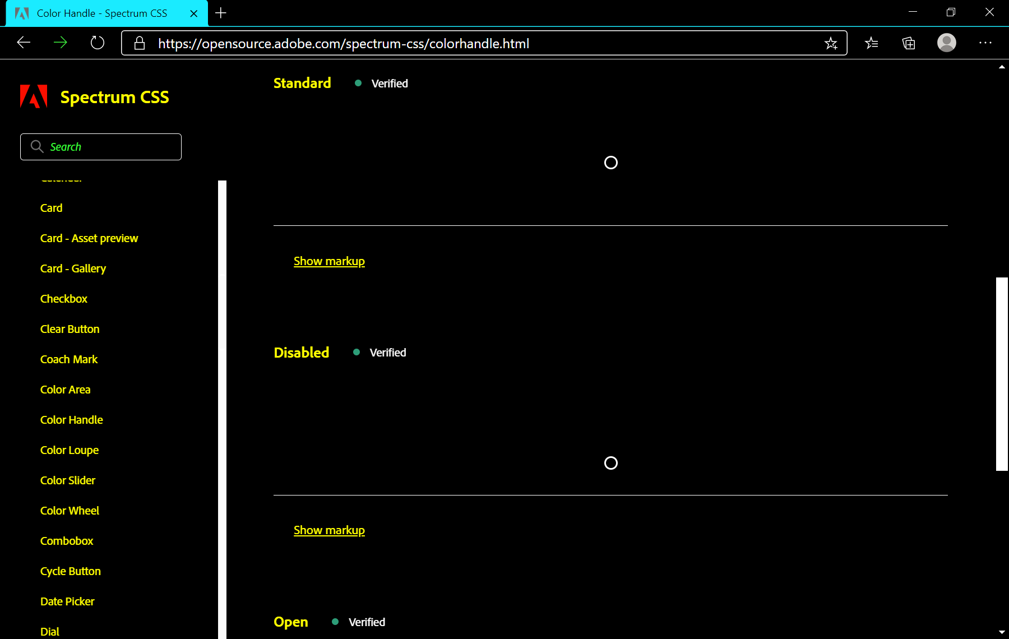This screenshot has width=1009, height=639.
Task: Expand the Standard example markup
Action: (x=329, y=260)
